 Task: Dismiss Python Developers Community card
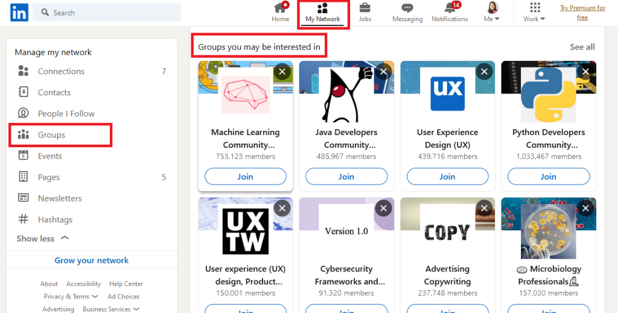click(x=585, y=72)
